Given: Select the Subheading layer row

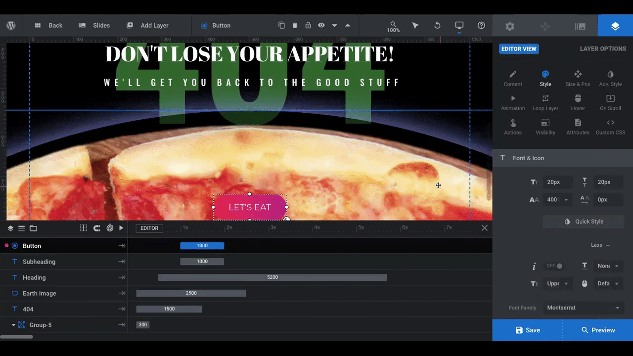Looking at the screenshot, I should click(x=64, y=262).
